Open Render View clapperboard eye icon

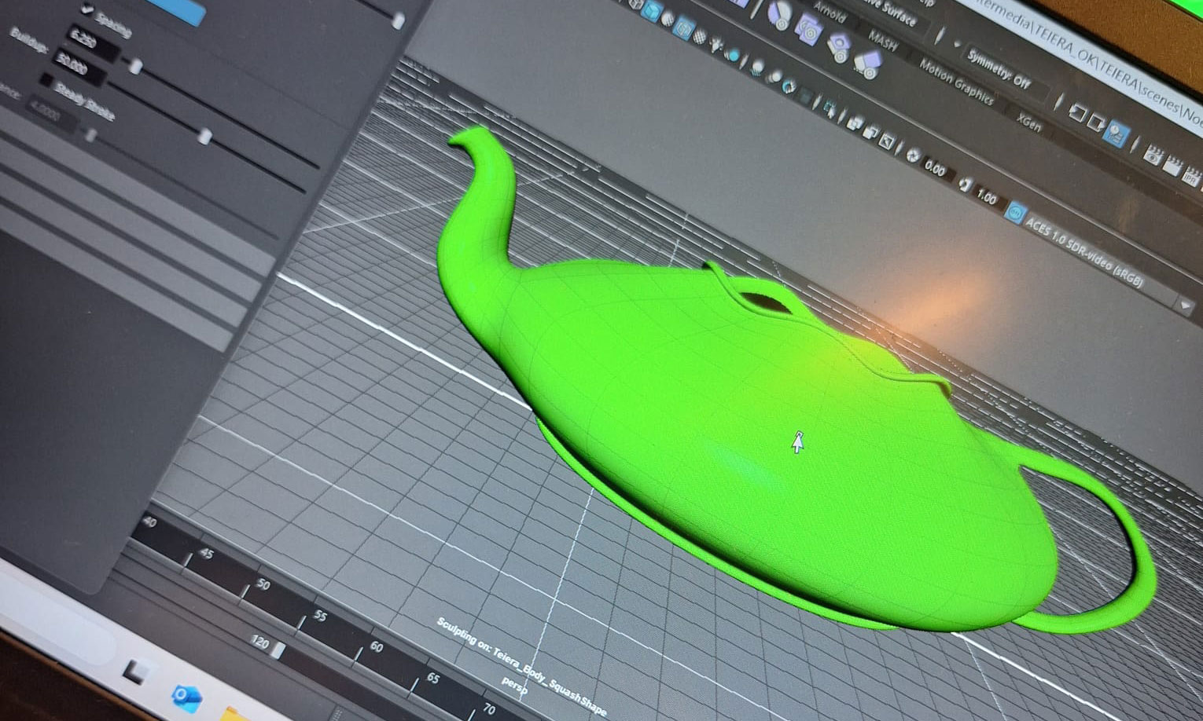click(x=1153, y=156)
